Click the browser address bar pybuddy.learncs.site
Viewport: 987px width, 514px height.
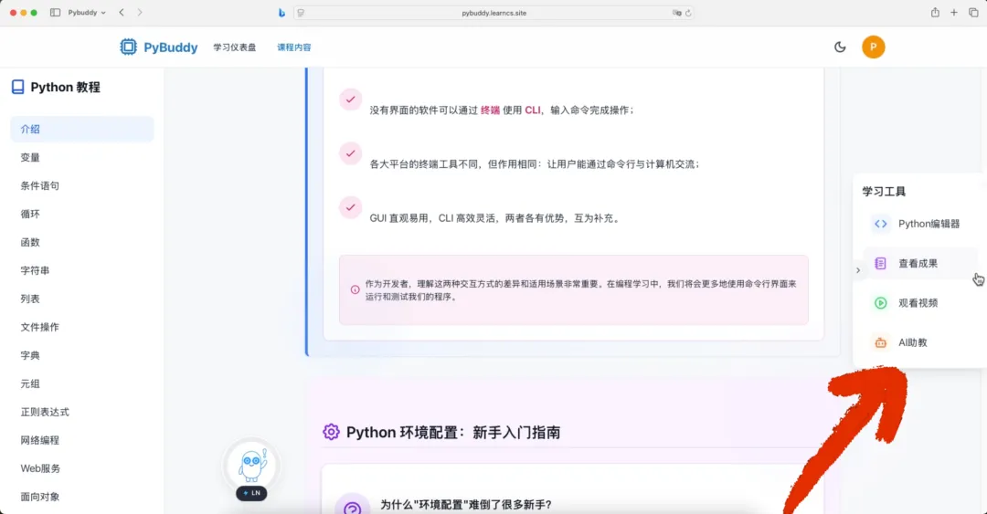494,13
